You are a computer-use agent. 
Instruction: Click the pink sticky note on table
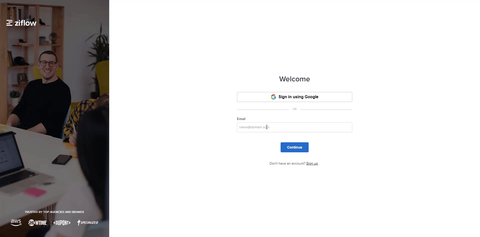tap(35, 192)
